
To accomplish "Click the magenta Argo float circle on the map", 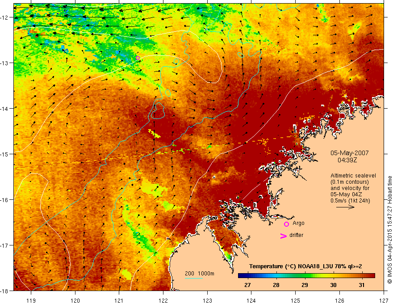I will (138, 58).
